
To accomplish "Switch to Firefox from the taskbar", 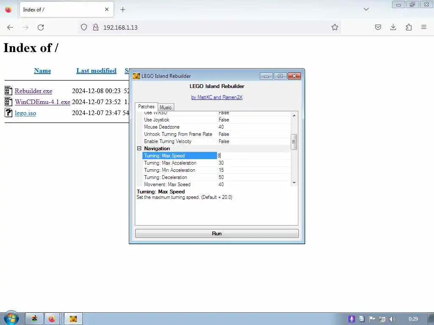I will click(52, 319).
